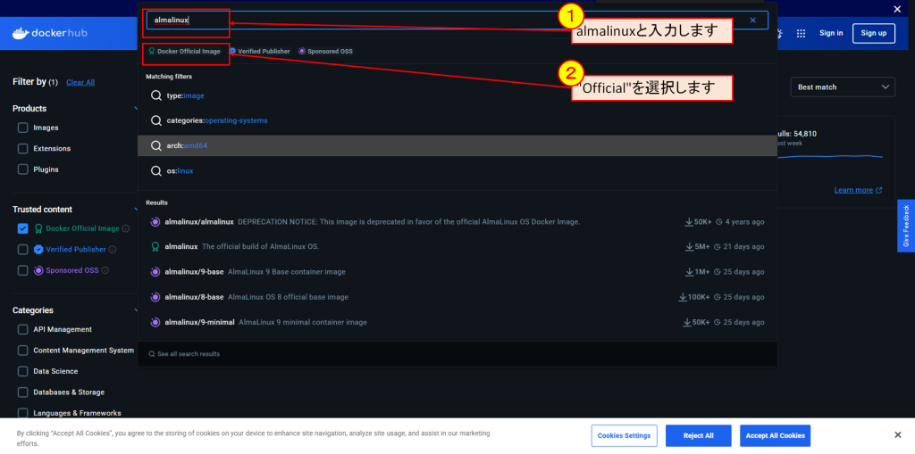Click the sponsored badge icon of almalinux/9-minimal

point(155,322)
